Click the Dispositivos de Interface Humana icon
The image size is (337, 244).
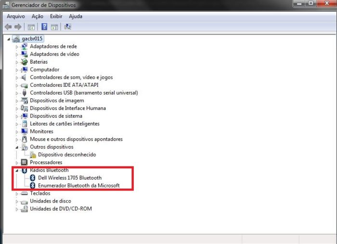click(24, 108)
